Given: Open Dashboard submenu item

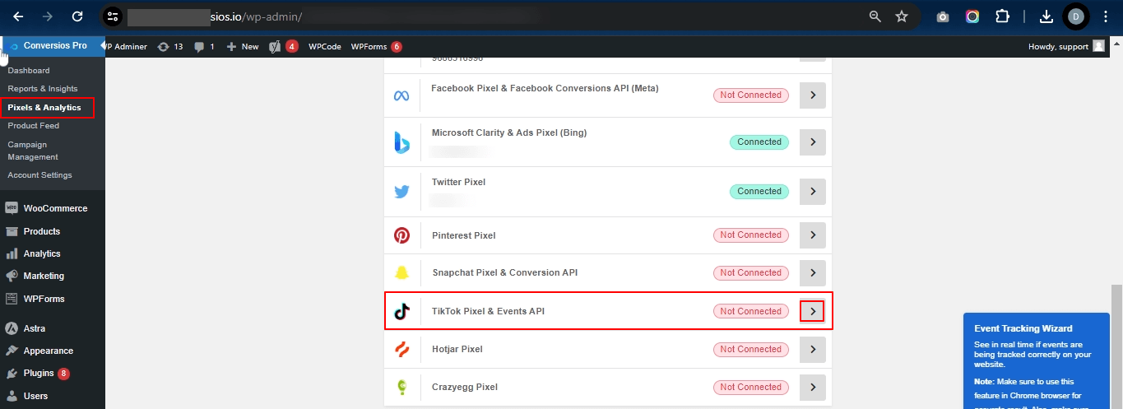Looking at the screenshot, I should [x=29, y=71].
